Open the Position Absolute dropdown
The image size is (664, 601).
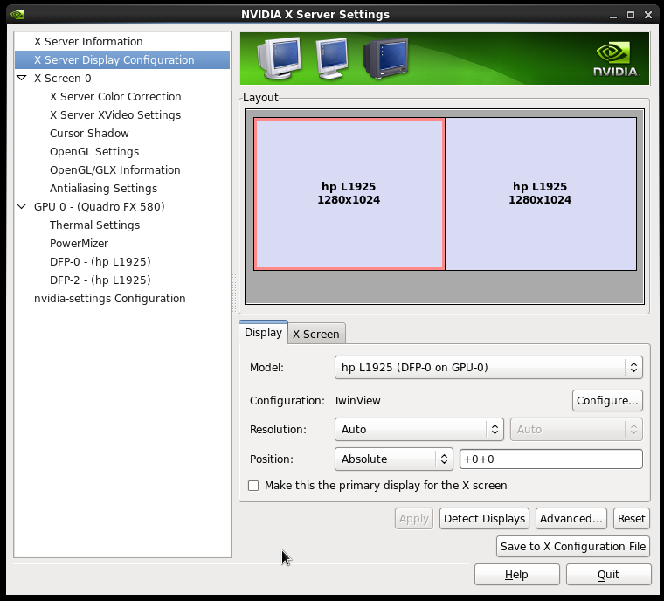pyautogui.click(x=394, y=459)
